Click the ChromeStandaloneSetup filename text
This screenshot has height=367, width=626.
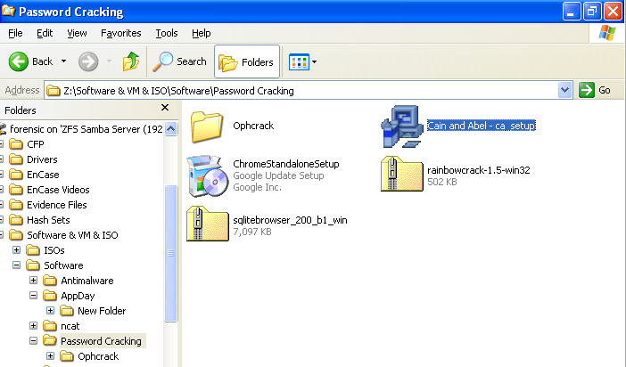[x=286, y=164]
